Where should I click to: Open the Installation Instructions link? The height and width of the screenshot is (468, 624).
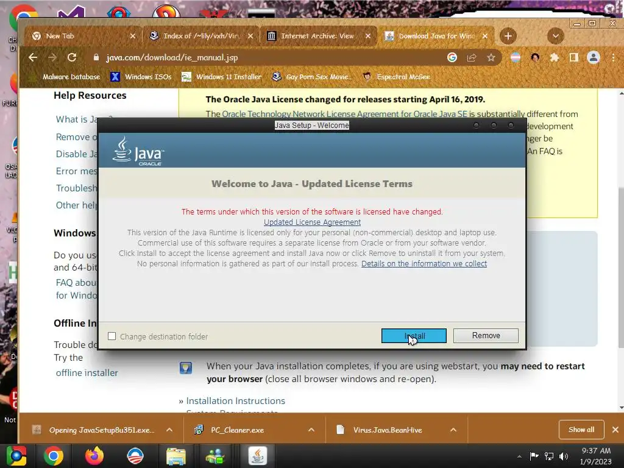click(236, 401)
